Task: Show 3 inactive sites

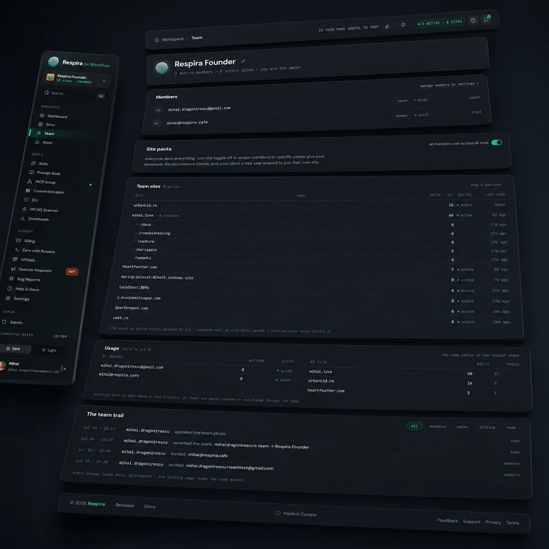Action: tap(485, 185)
